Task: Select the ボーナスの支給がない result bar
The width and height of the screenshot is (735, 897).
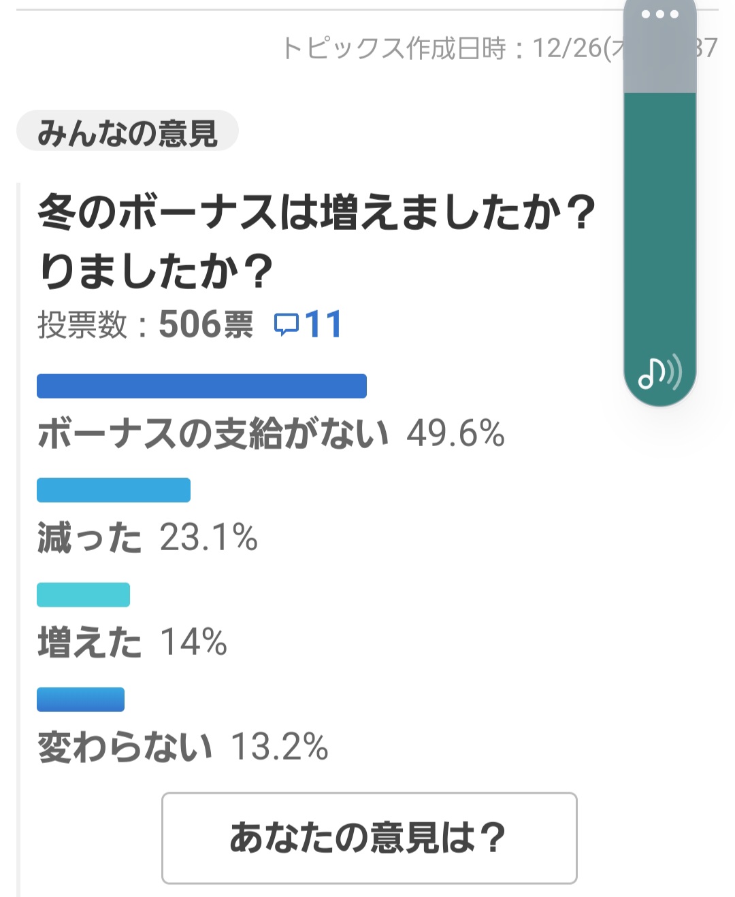Action: coord(201,386)
